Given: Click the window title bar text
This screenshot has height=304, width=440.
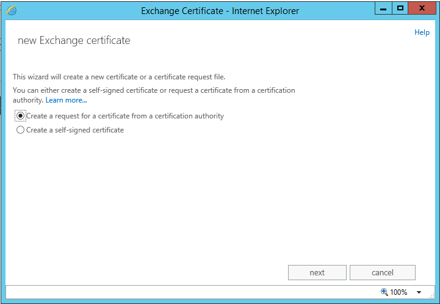Looking at the screenshot, I should coord(220,10).
